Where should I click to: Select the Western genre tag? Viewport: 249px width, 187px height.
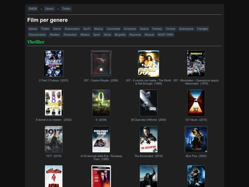pos(54,35)
